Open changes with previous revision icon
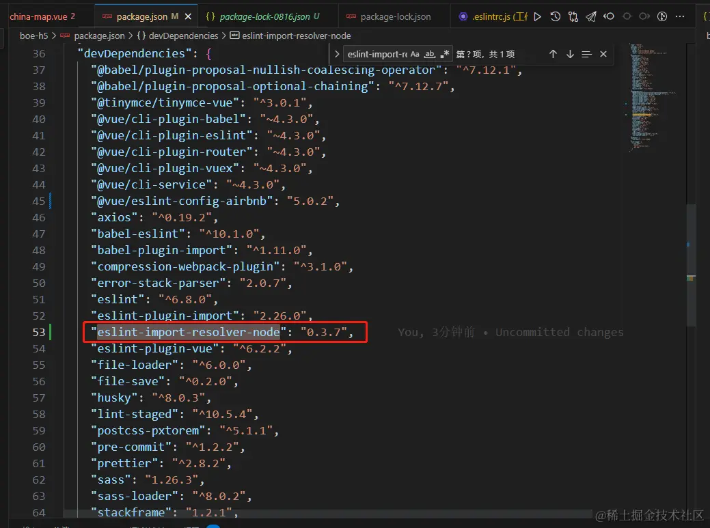The image size is (710, 528). [x=609, y=17]
